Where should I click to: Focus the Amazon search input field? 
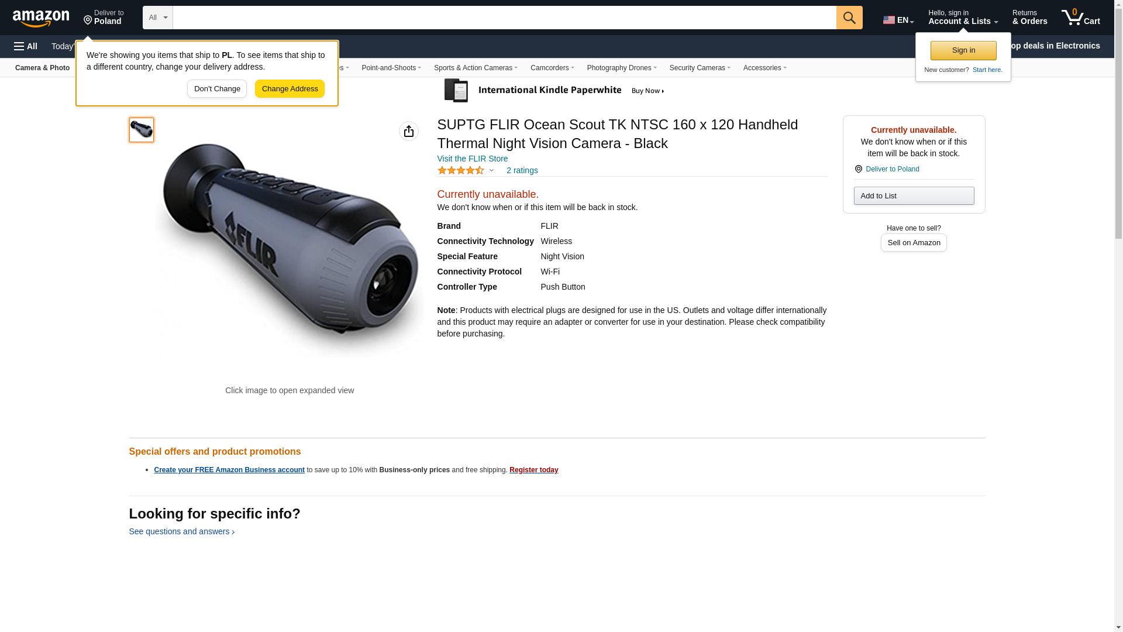504,18
